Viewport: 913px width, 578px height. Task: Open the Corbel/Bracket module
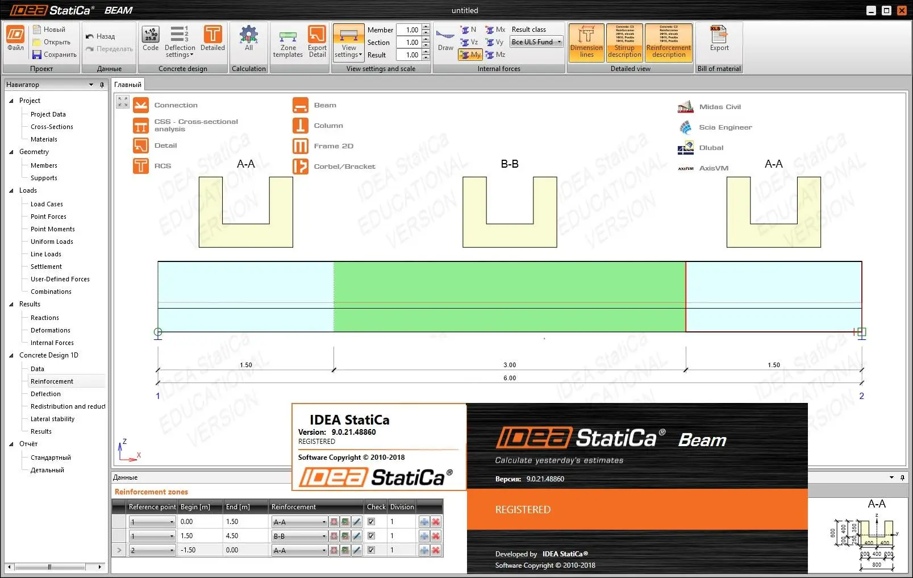point(334,167)
